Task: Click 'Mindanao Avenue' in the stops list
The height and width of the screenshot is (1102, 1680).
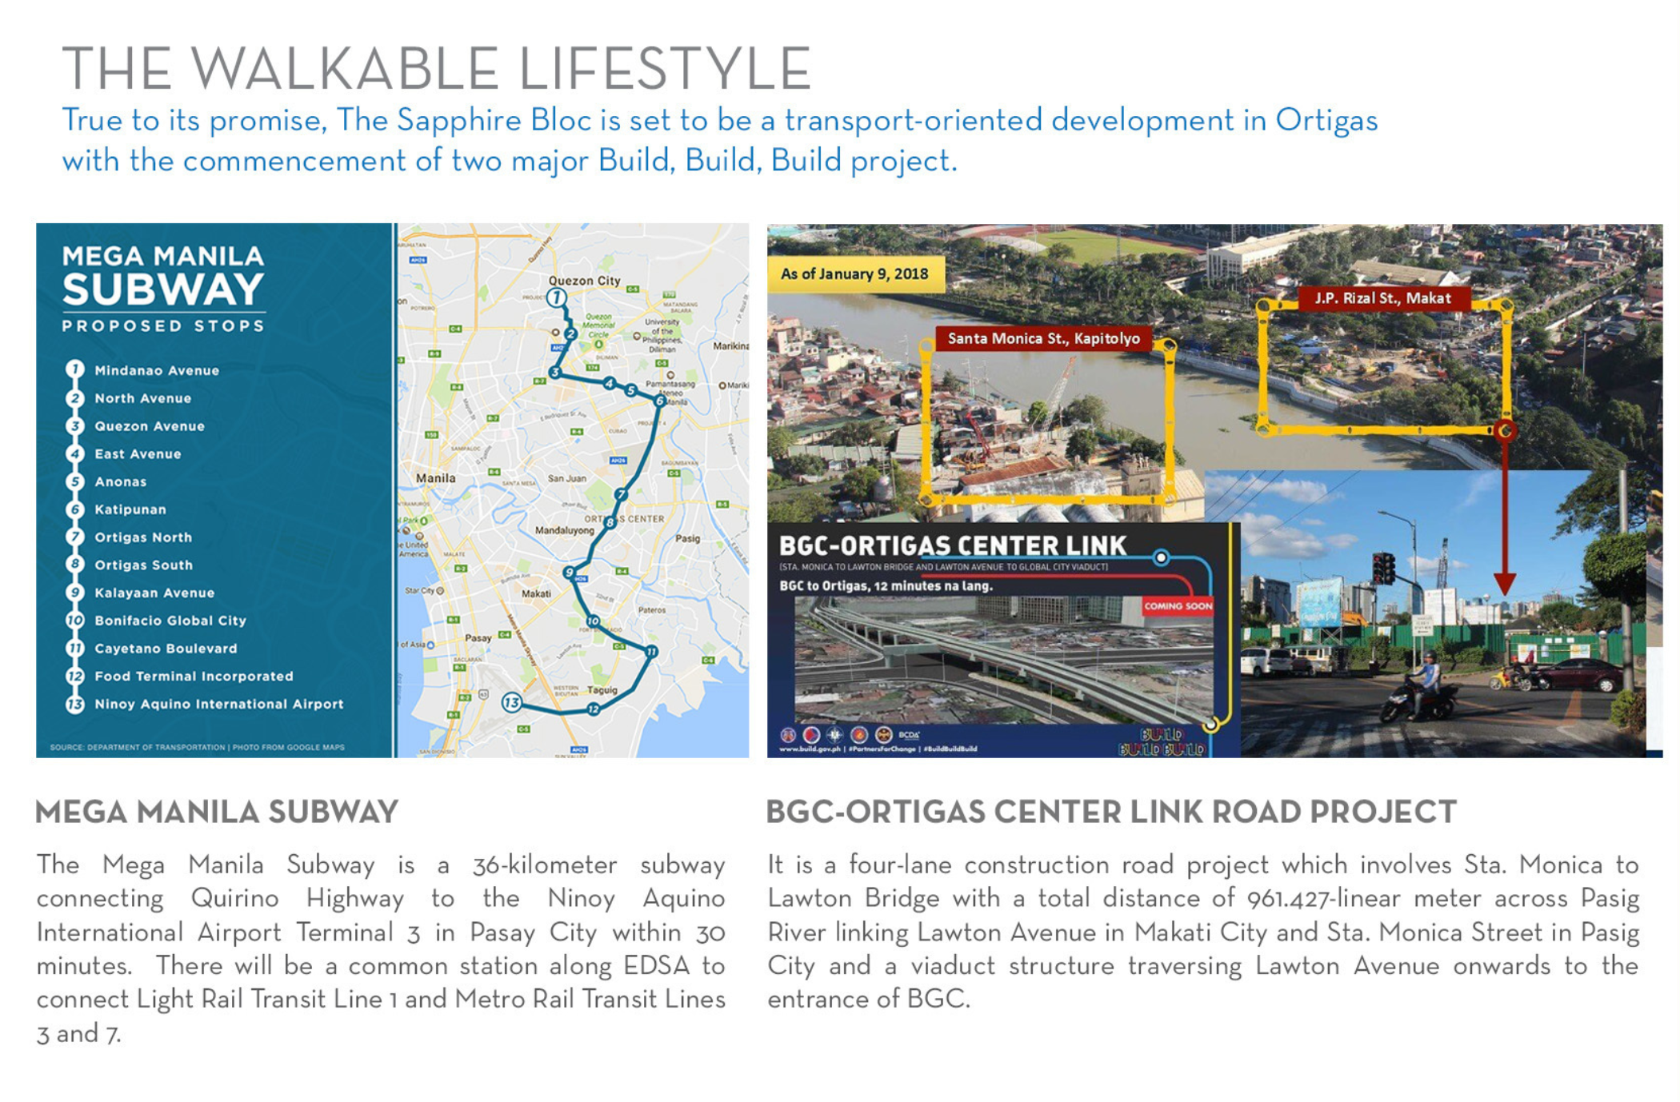Action: [157, 370]
